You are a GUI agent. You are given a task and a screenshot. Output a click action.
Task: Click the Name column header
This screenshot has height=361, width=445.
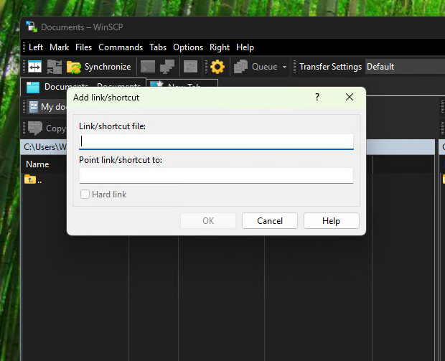(37, 164)
